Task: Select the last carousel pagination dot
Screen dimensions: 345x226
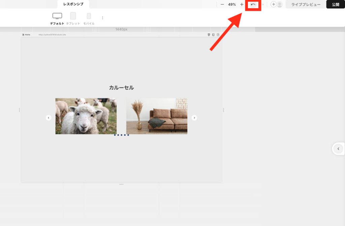Action: pyautogui.click(x=128, y=135)
